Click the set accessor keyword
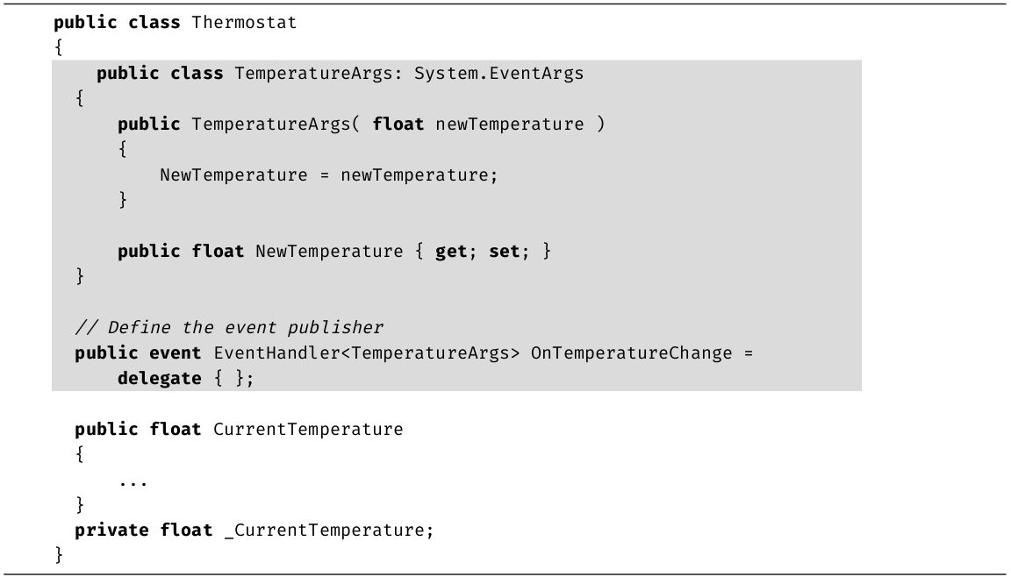Screen dimensions: 1011x577 coord(505,252)
